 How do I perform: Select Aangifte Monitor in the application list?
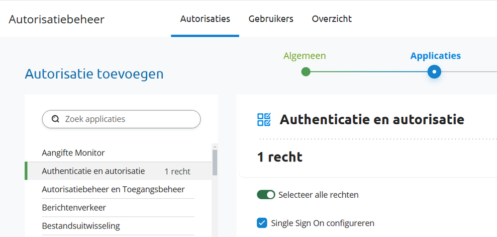pos(73,153)
